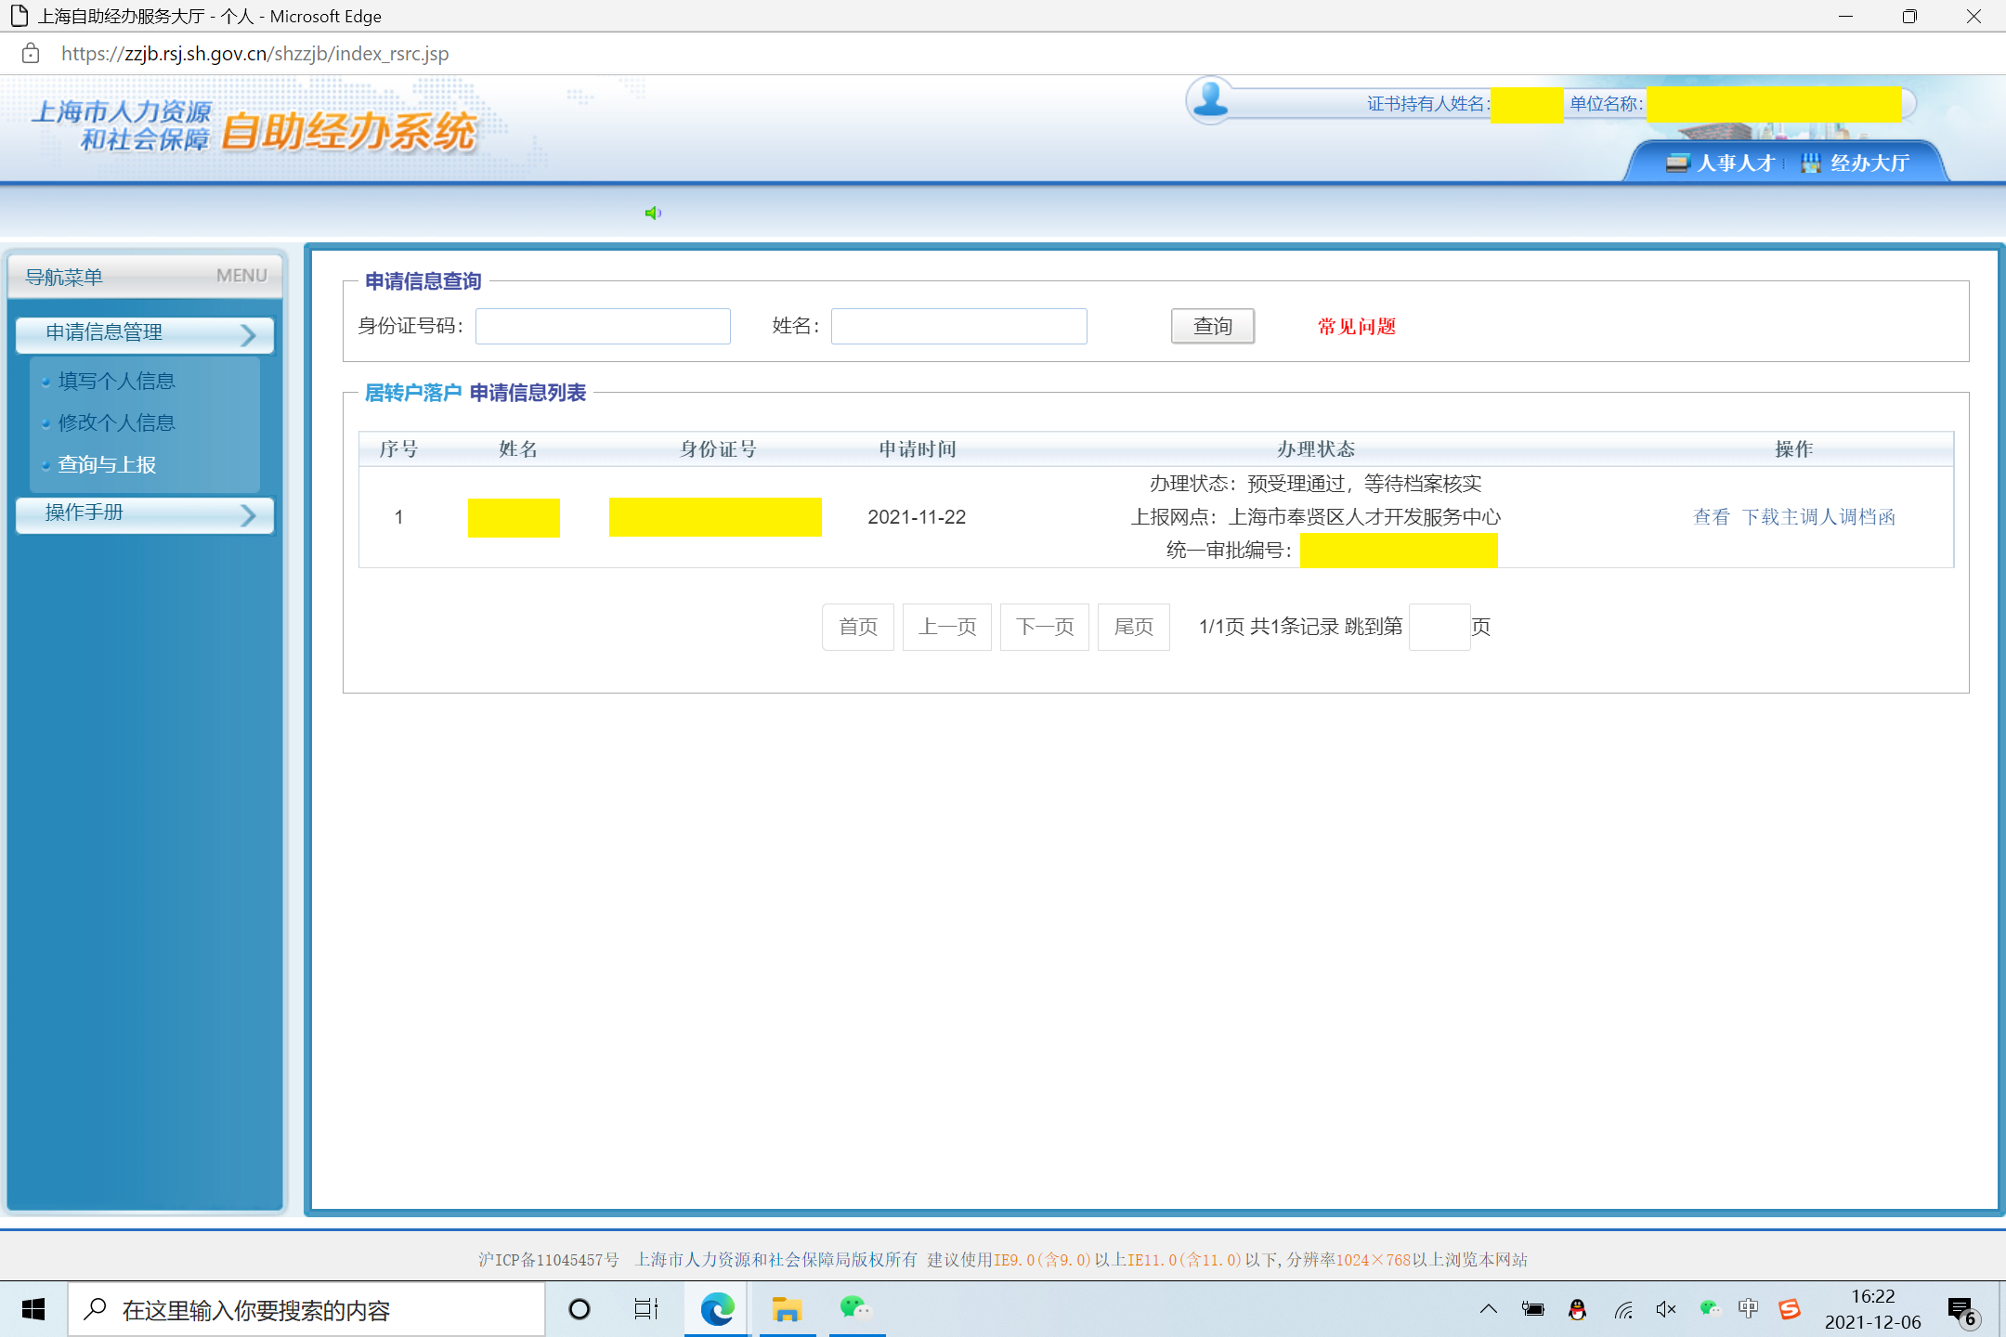Open 查询与上报 in navigation menu
2006x1337 pixels.
(x=107, y=465)
